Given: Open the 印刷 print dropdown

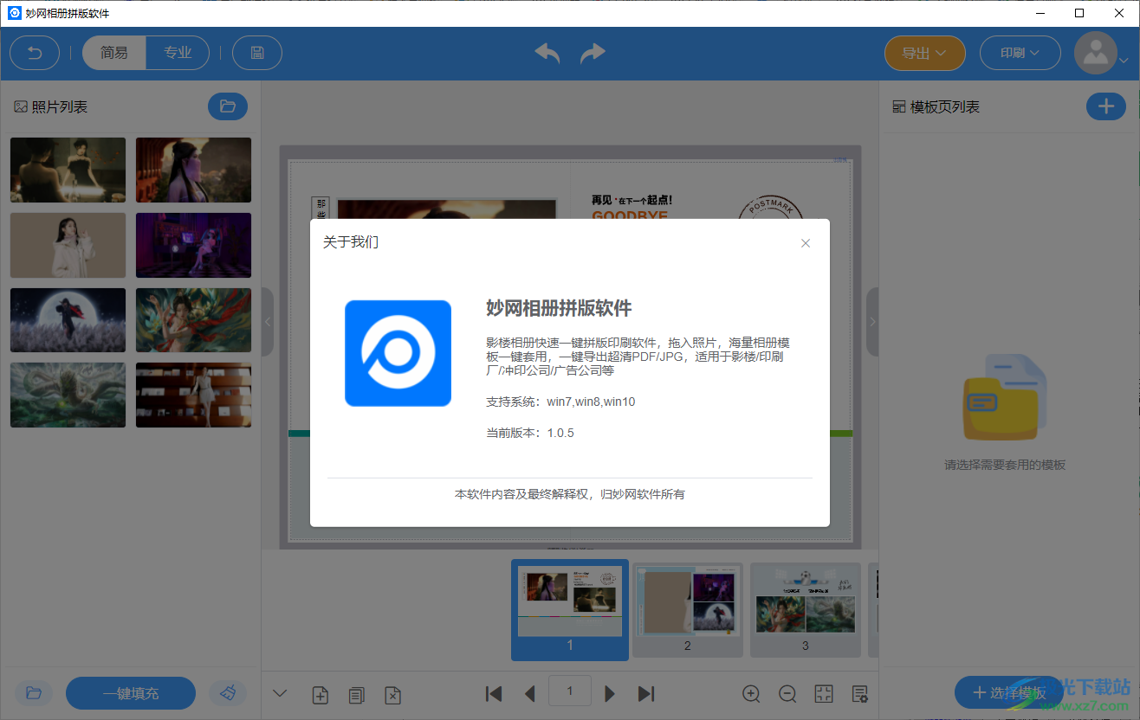Looking at the screenshot, I should (1020, 53).
